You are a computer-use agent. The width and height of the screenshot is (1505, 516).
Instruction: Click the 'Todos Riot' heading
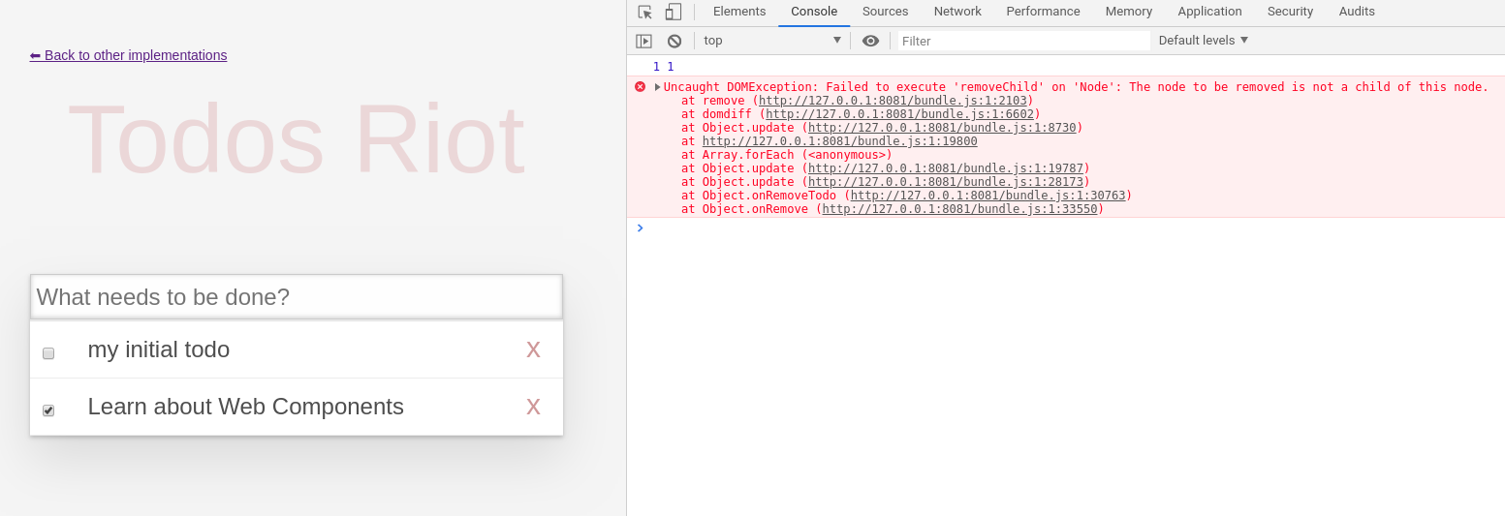click(x=297, y=138)
